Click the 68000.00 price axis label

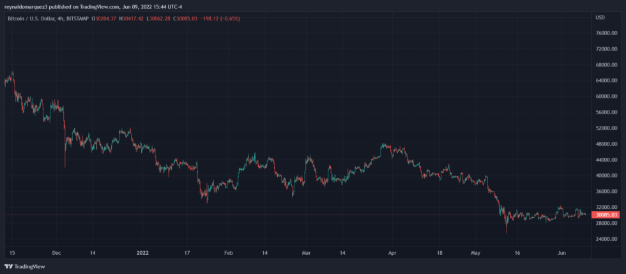[606, 65]
